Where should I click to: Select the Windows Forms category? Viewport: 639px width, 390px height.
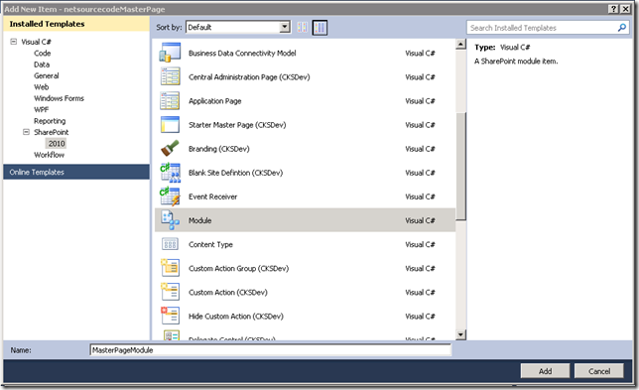pos(59,98)
